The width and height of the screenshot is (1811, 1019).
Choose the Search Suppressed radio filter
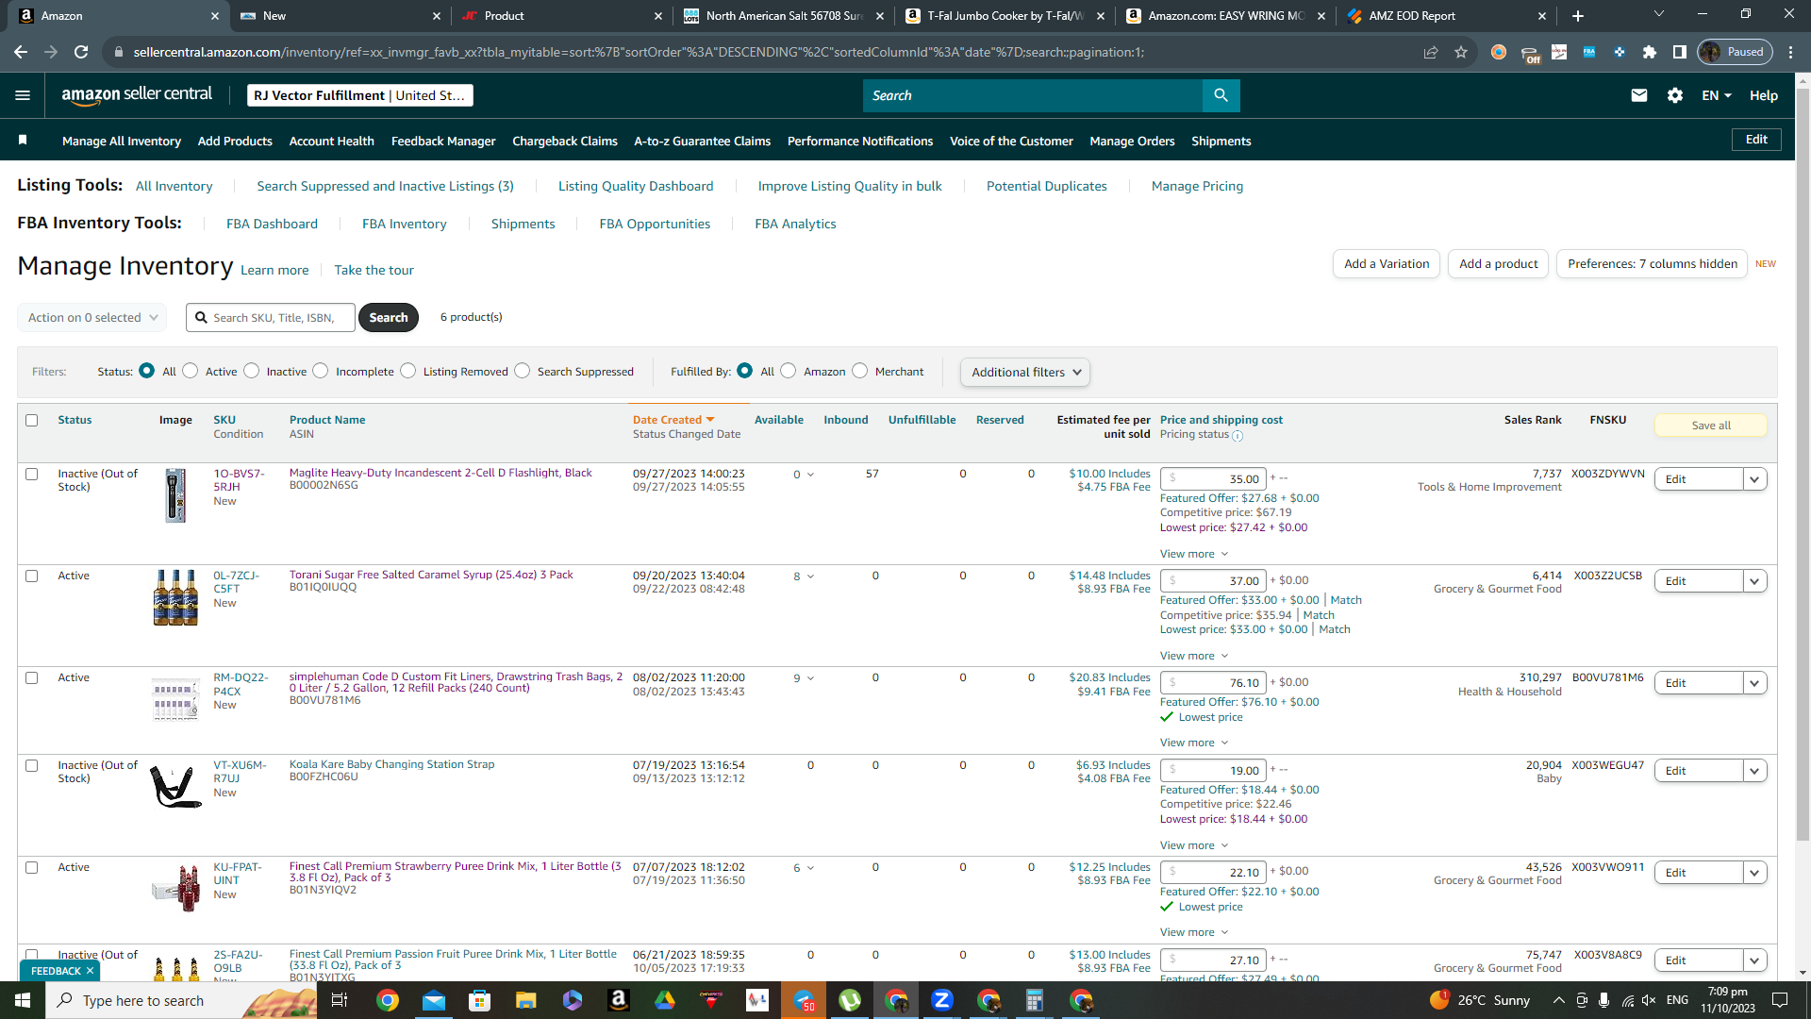(x=523, y=371)
